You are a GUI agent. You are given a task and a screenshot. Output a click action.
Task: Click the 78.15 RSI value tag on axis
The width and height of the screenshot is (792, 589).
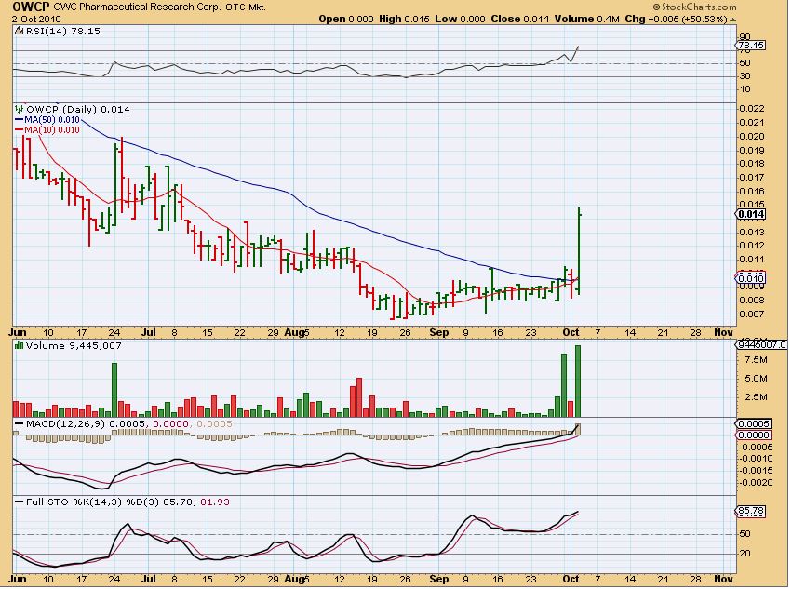[x=752, y=46]
